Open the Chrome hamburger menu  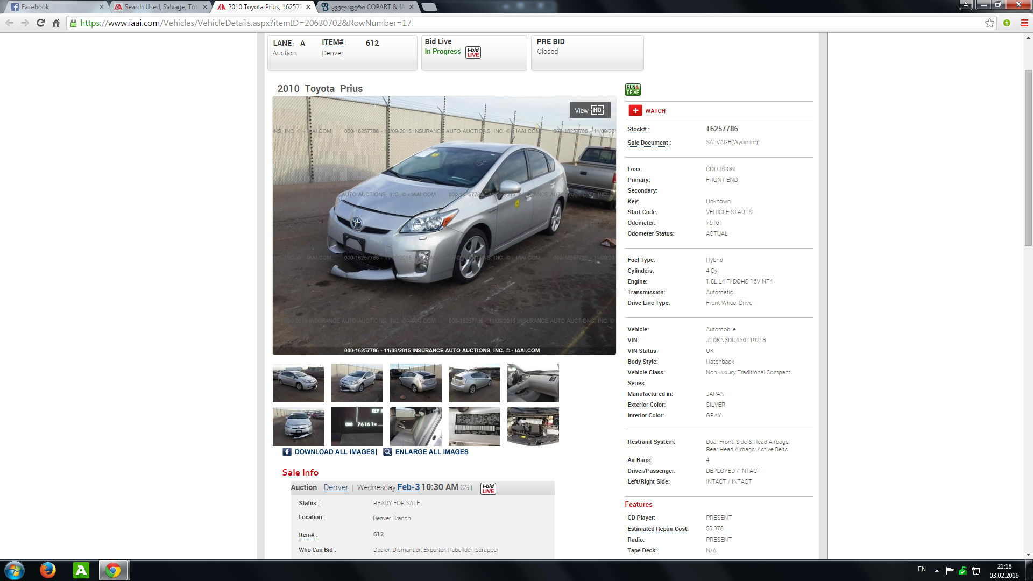(1024, 23)
